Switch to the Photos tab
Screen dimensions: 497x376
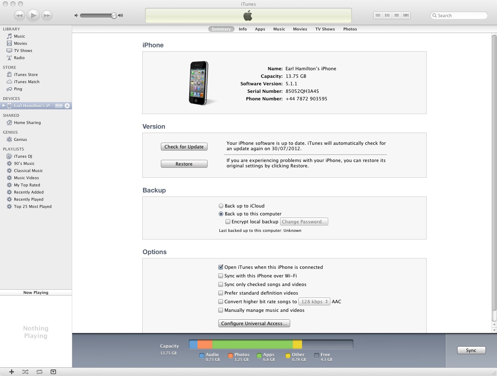pyautogui.click(x=350, y=29)
